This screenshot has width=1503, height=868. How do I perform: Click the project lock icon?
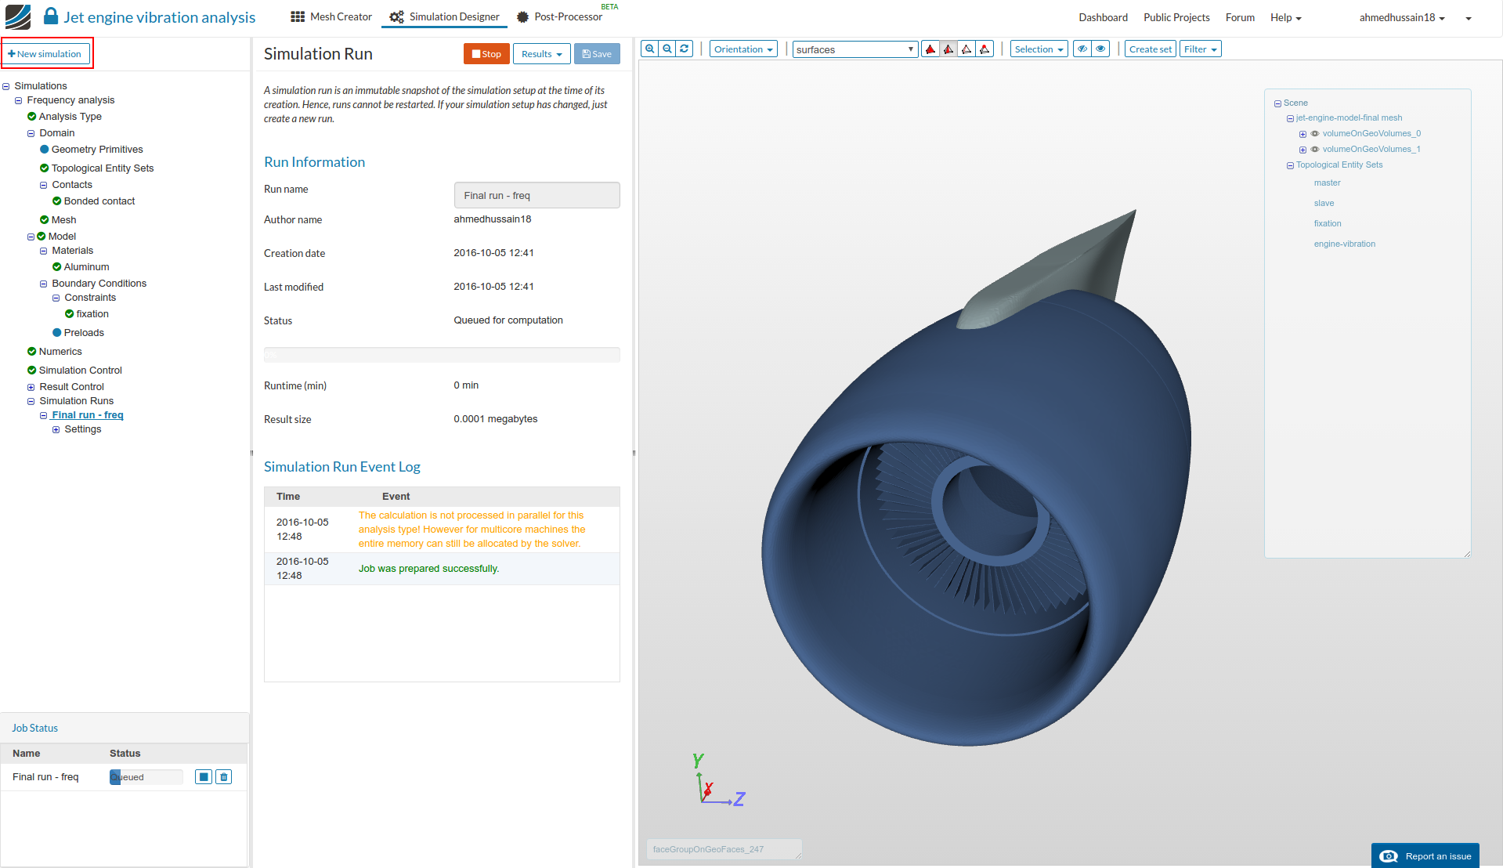[x=51, y=16]
